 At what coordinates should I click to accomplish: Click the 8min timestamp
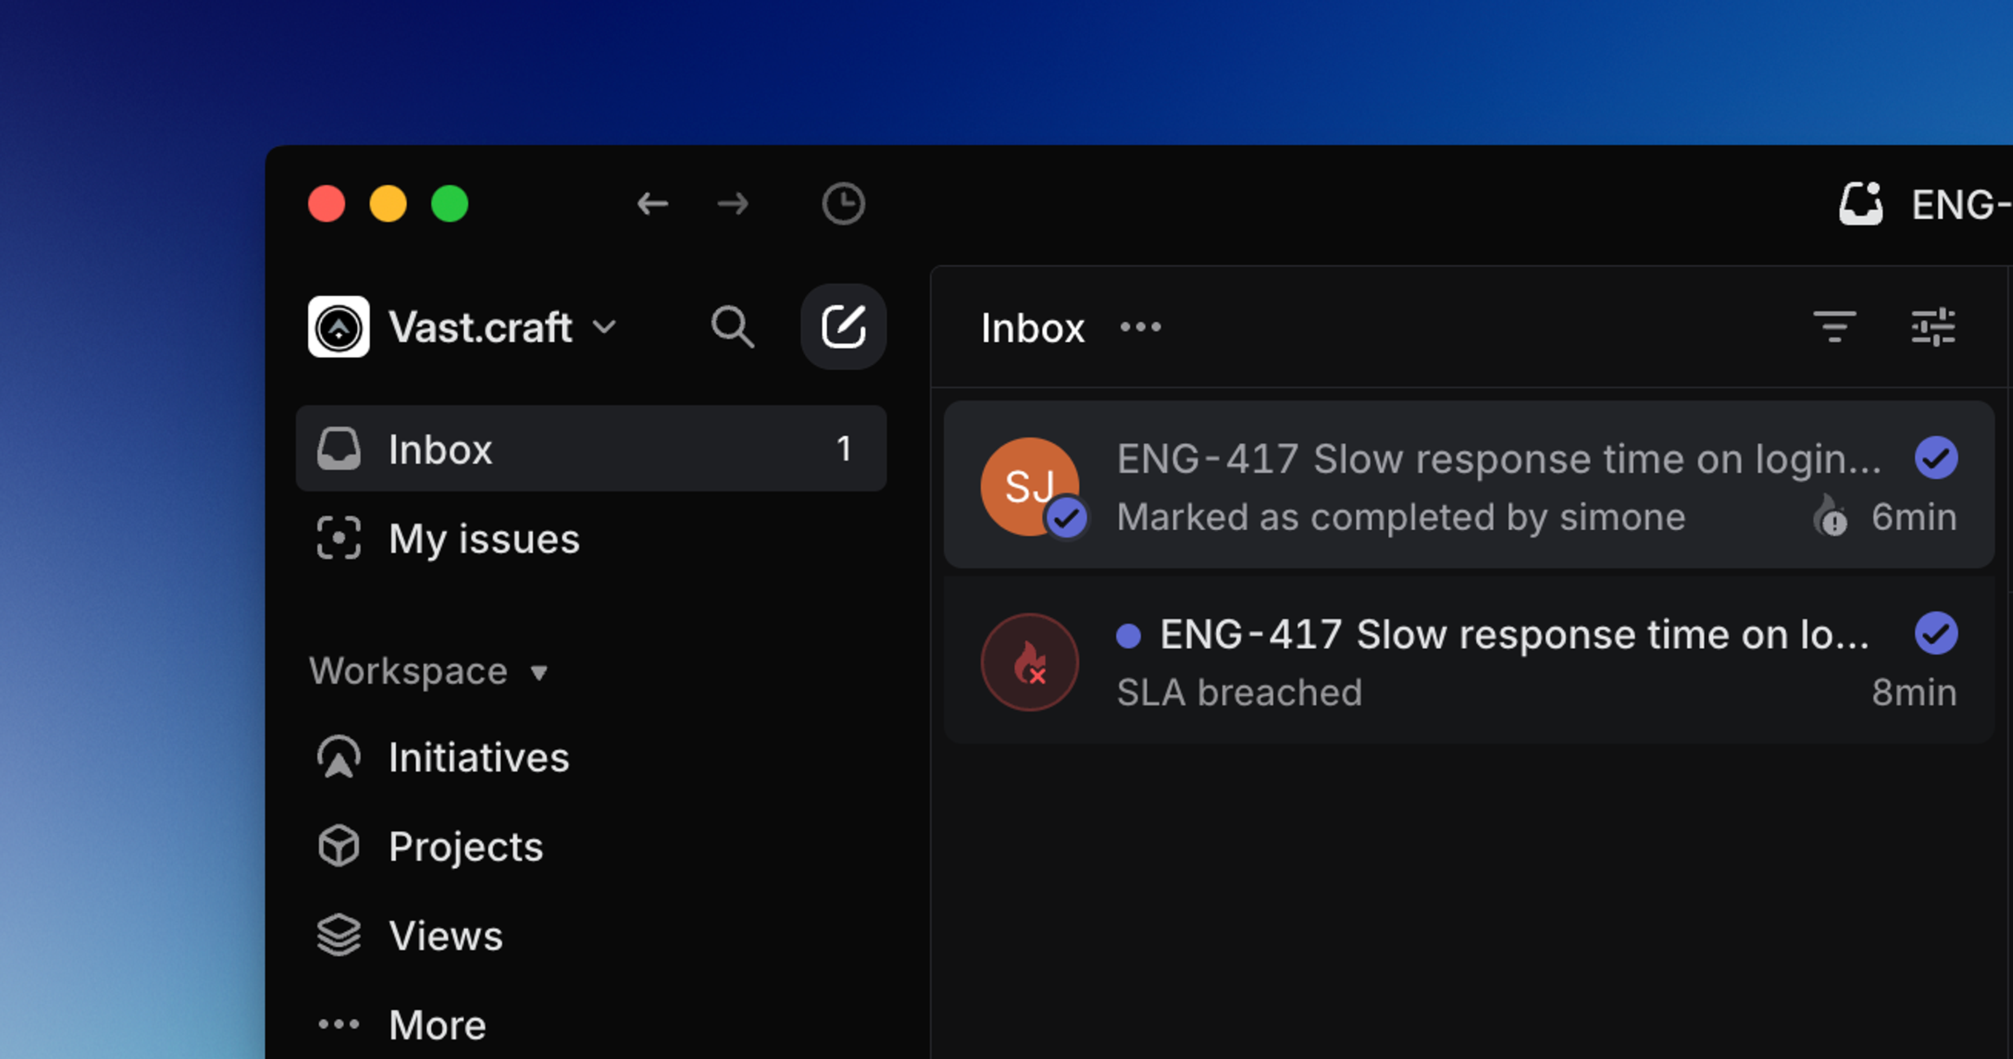click(1914, 693)
